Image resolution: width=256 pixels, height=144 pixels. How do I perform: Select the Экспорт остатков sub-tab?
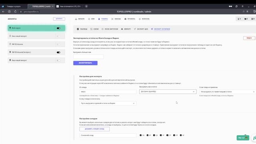[x=160, y=29]
